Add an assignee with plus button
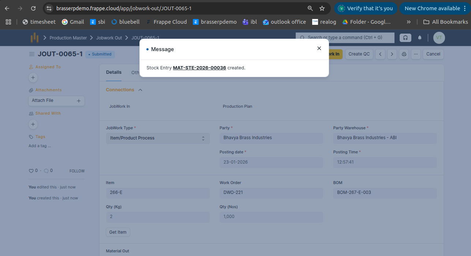The width and height of the screenshot is (471, 256). (33, 77)
